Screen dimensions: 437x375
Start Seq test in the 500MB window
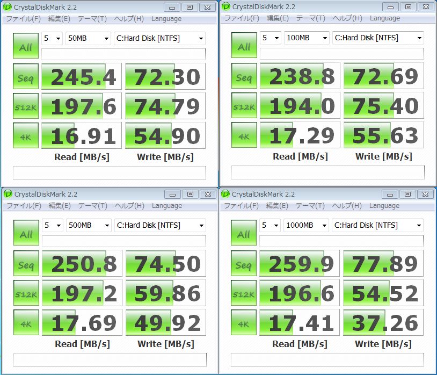[26, 263]
